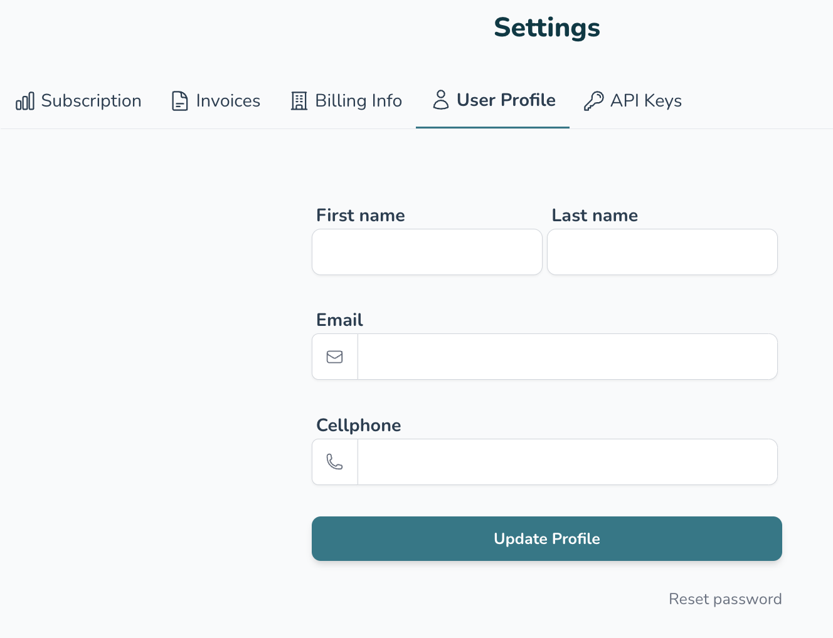This screenshot has height=638, width=833.
Task: Click the User Profile person icon
Action: (441, 100)
